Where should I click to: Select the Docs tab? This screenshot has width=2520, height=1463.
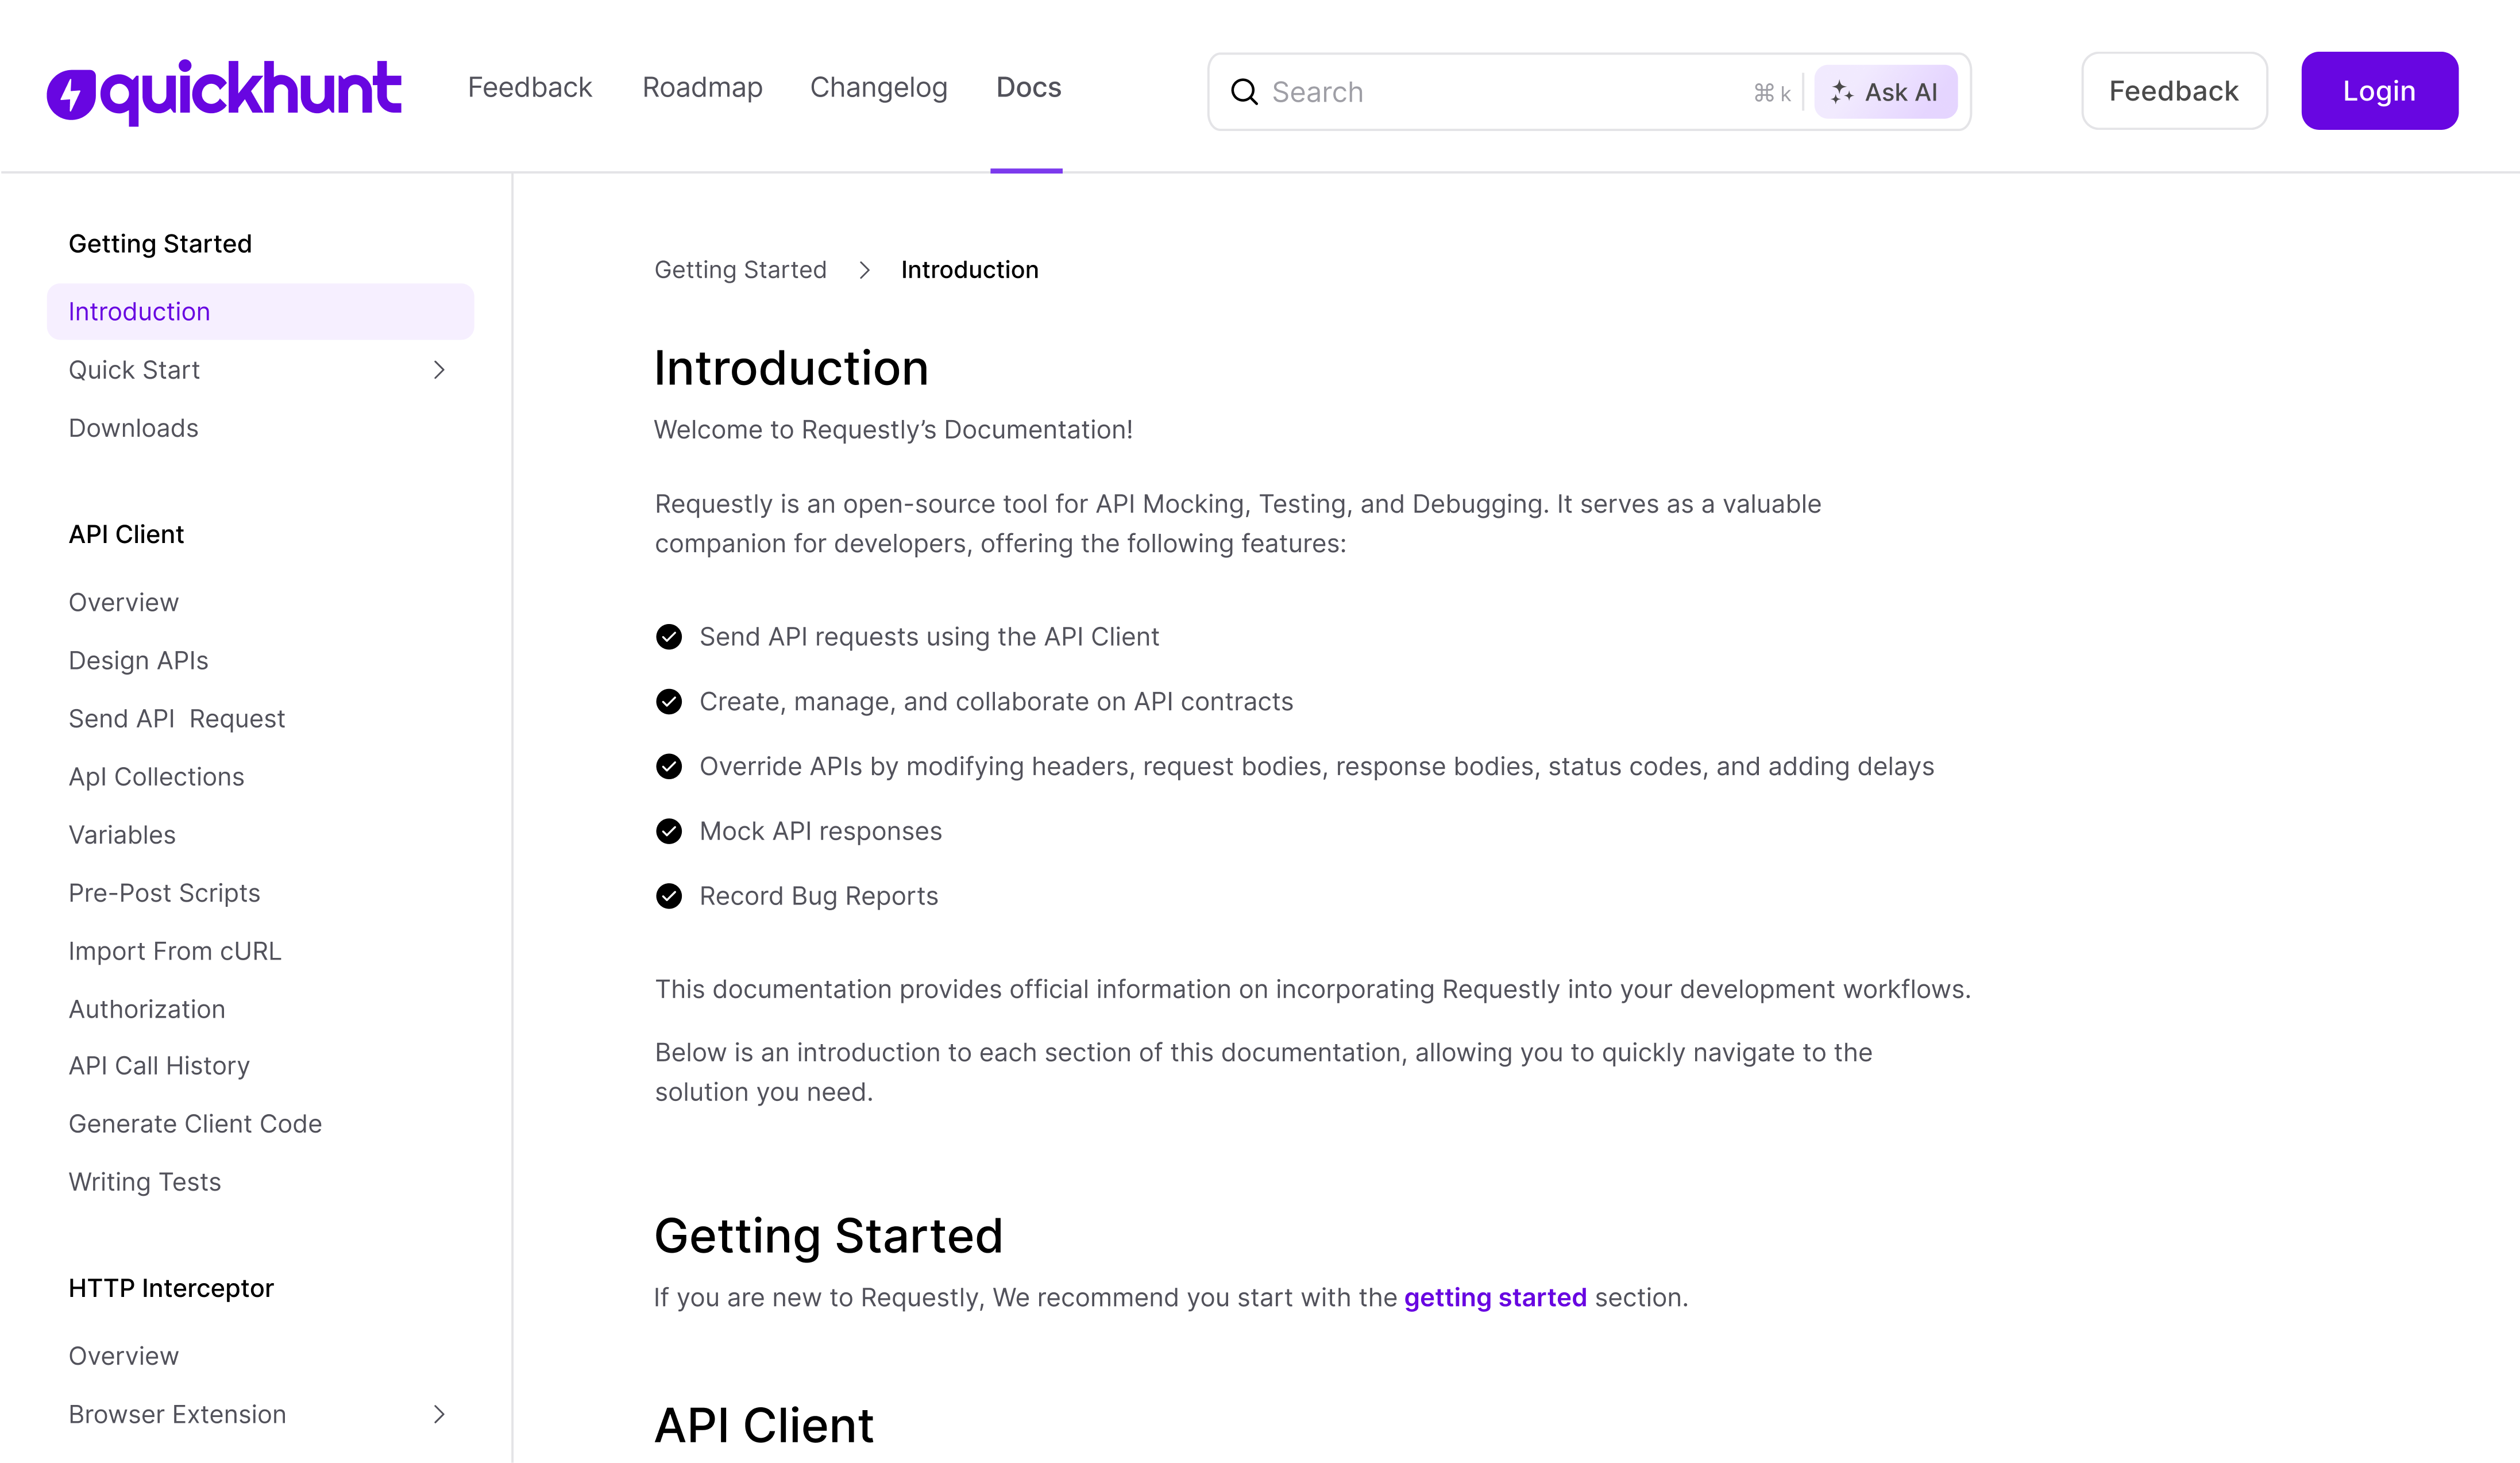[x=1028, y=88]
